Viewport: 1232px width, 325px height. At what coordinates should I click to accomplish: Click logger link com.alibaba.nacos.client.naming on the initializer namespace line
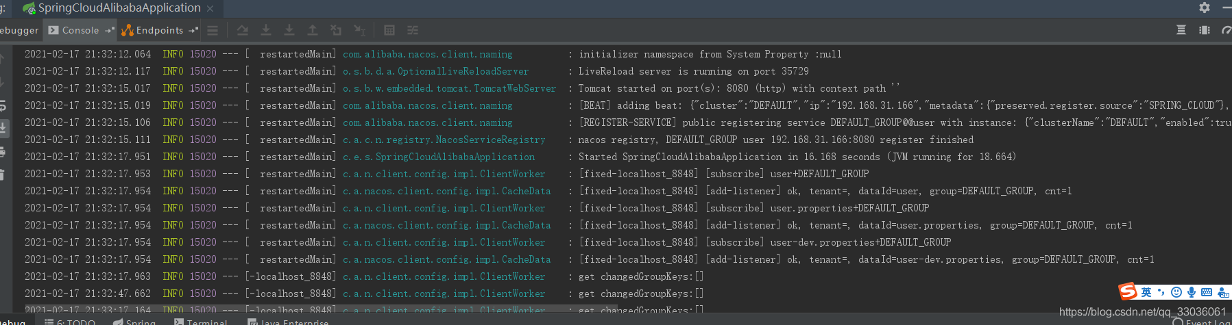click(x=427, y=54)
